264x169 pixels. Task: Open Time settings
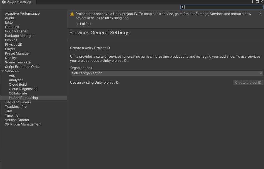(x=9, y=111)
